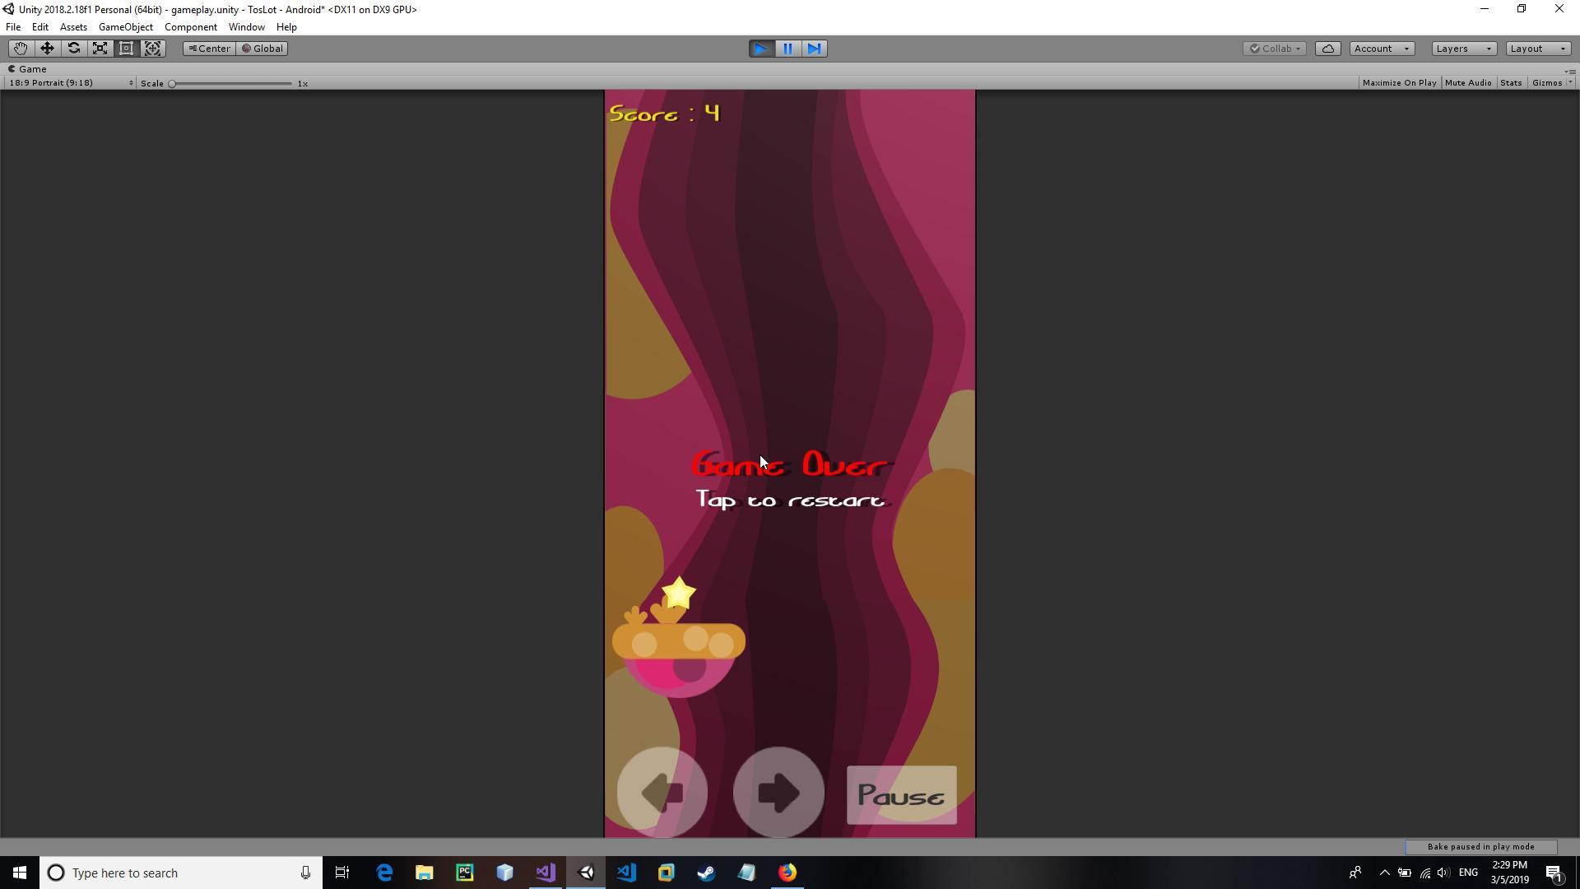Open the Component menu
Screen dimensions: 1580x889
pyautogui.click(x=190, y=27)
